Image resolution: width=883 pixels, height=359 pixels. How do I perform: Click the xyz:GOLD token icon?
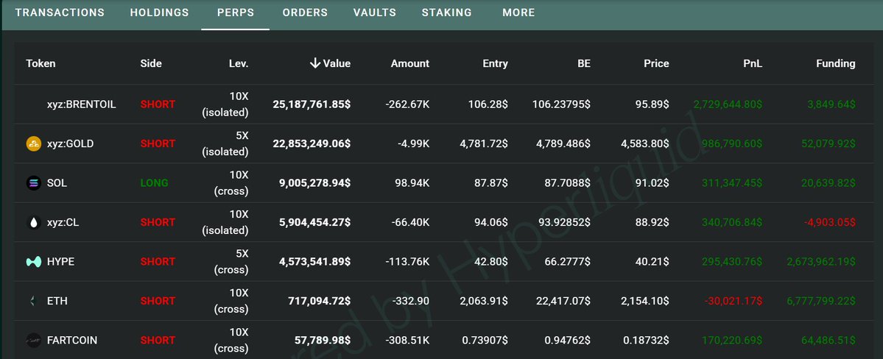[33, 143]
